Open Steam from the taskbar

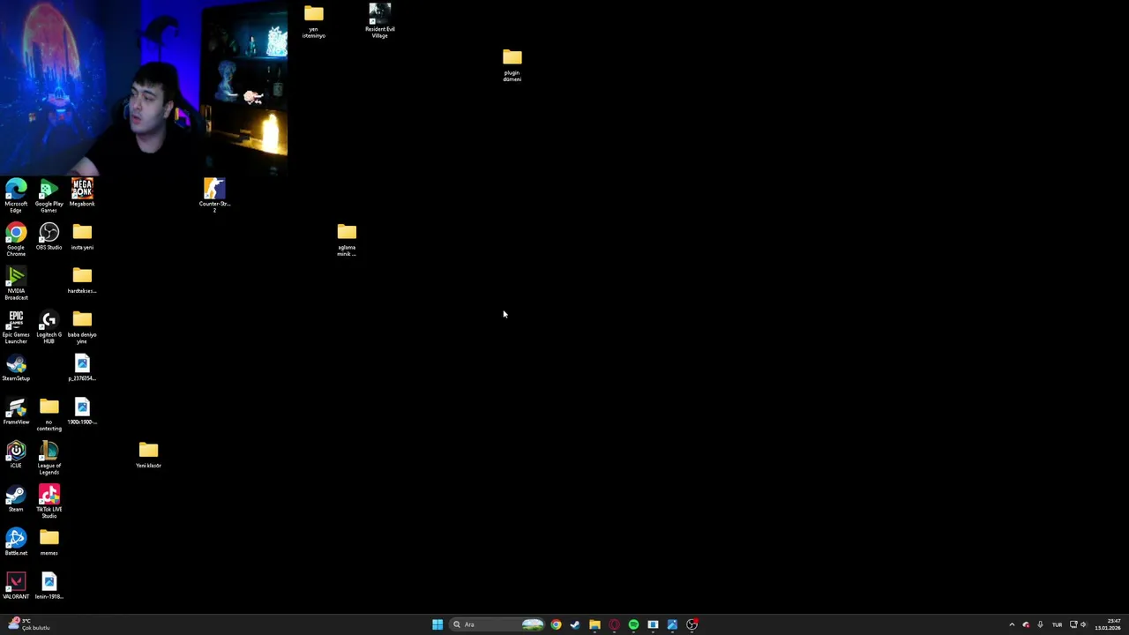575,624
